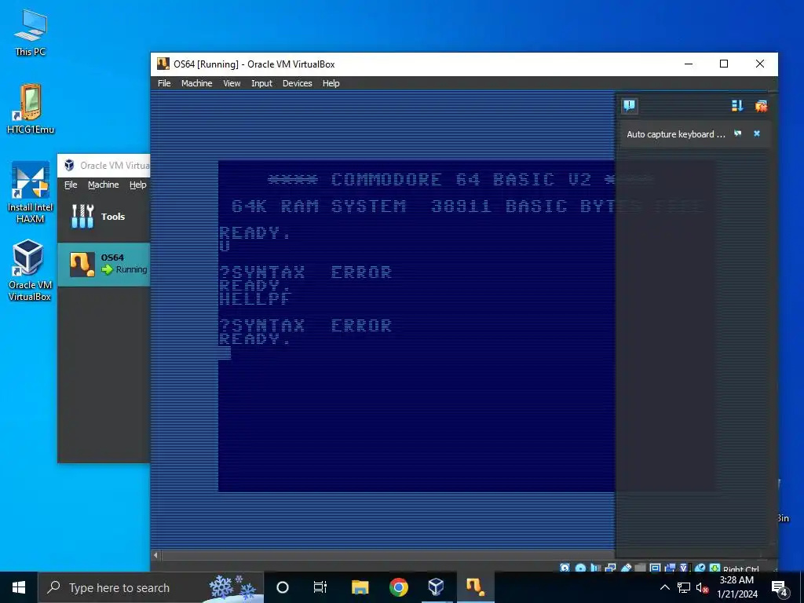Select HTCG1Emu desktop shortcut
The width and height of the screenshot is (804, 603).
pos(31,108)
